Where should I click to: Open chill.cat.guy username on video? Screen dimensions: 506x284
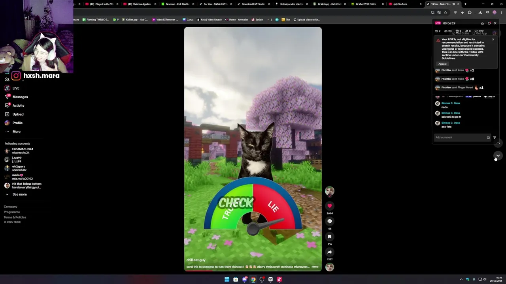pyautogui.click(x=196, y=260)
